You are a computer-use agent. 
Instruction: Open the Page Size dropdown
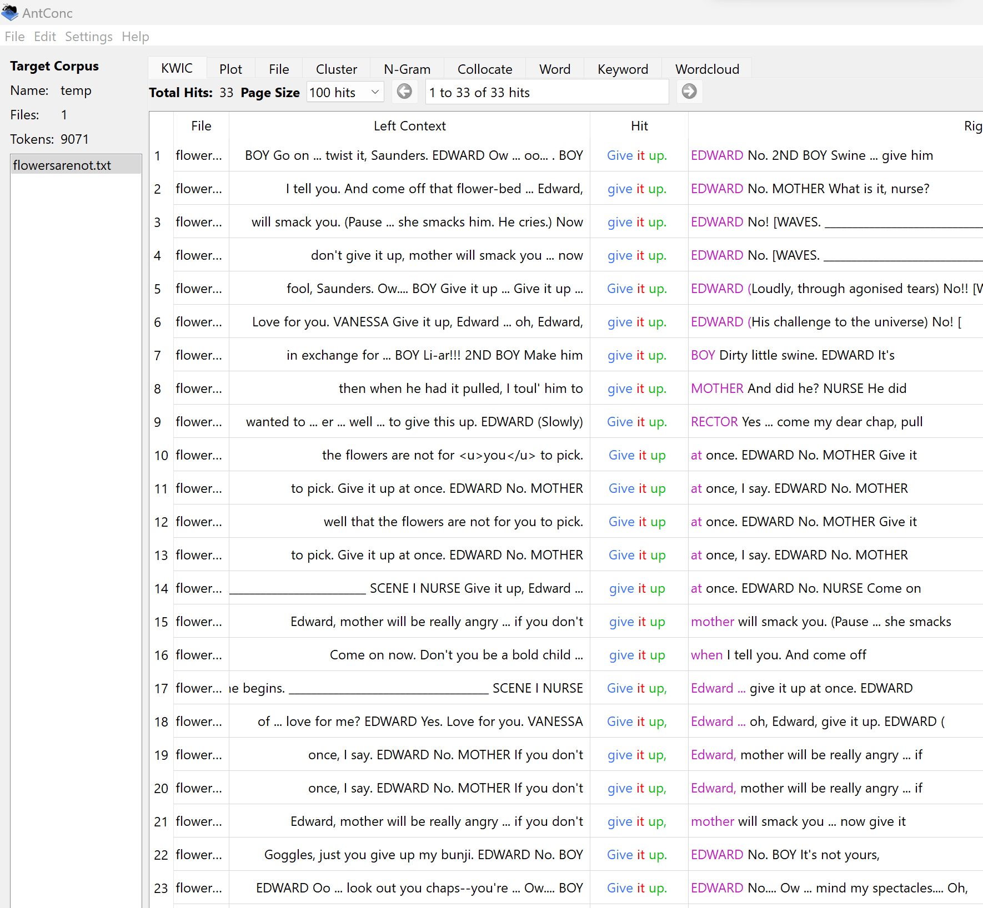345,92
